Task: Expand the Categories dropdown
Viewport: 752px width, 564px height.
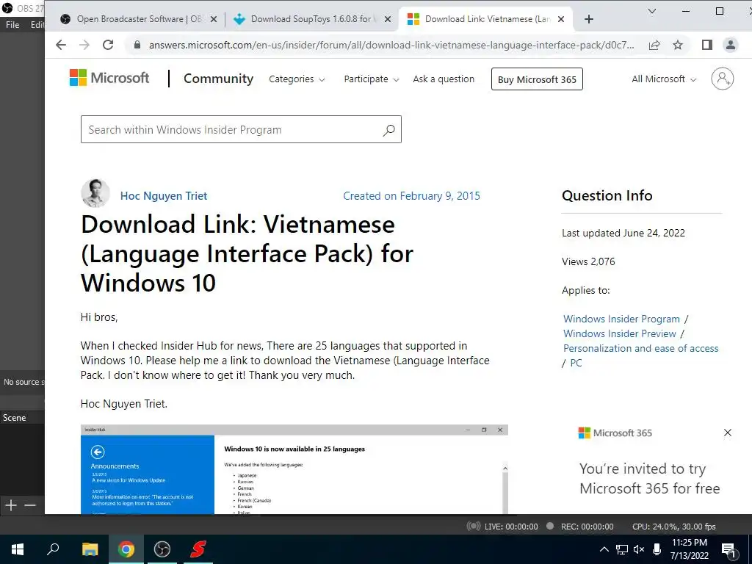Action: coord(297,79)
